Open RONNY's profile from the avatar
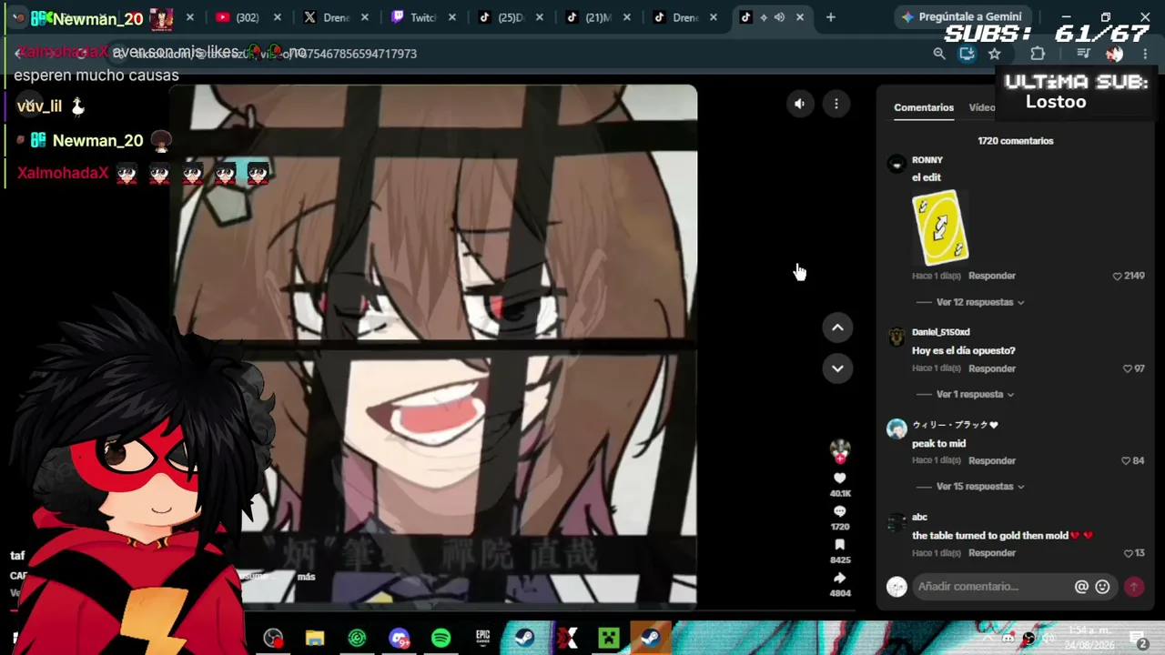This screenshot has height=655, width=1165. (897, 164)
